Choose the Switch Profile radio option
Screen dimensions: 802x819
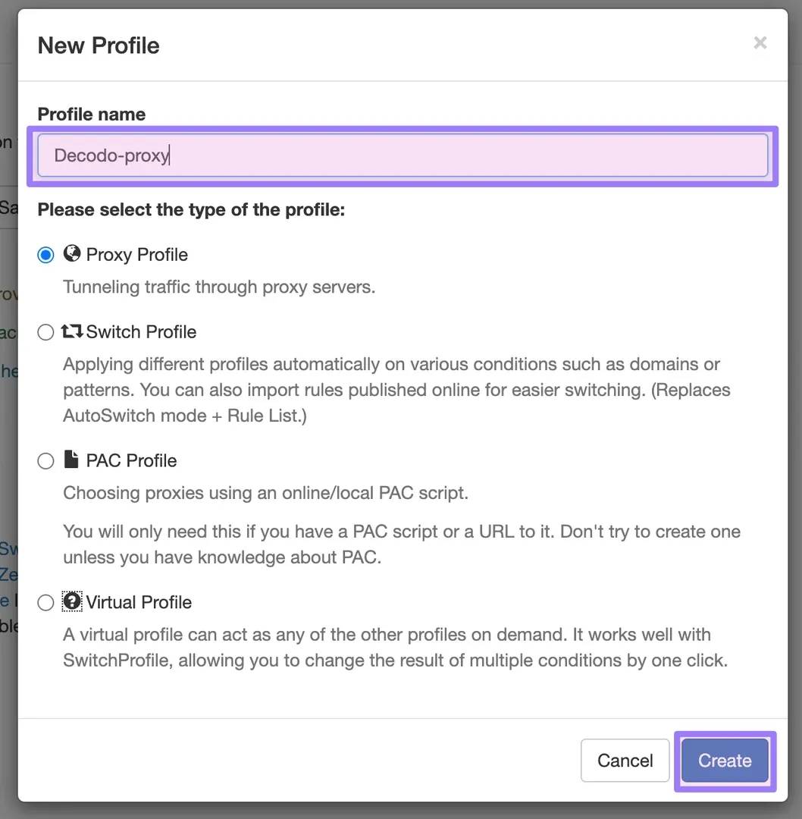coord(45,332)
